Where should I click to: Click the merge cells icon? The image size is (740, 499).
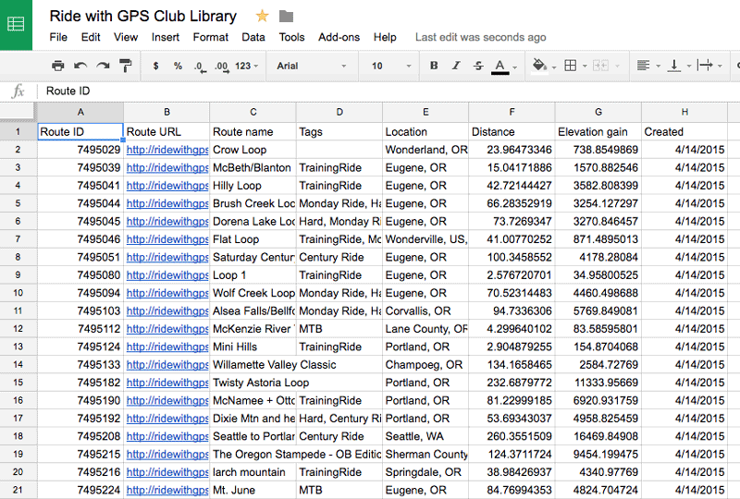coord(600,66)
